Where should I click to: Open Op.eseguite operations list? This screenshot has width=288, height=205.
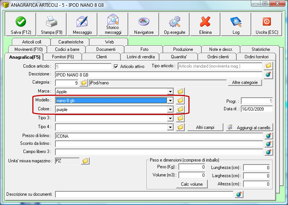click(175, 24)
